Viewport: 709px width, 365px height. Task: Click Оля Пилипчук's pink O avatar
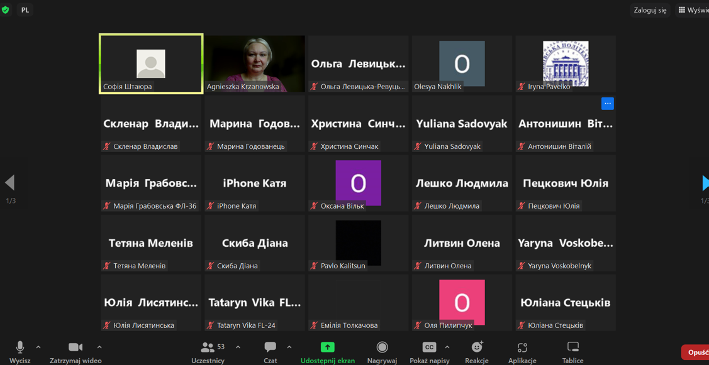(x=462, y=302)
